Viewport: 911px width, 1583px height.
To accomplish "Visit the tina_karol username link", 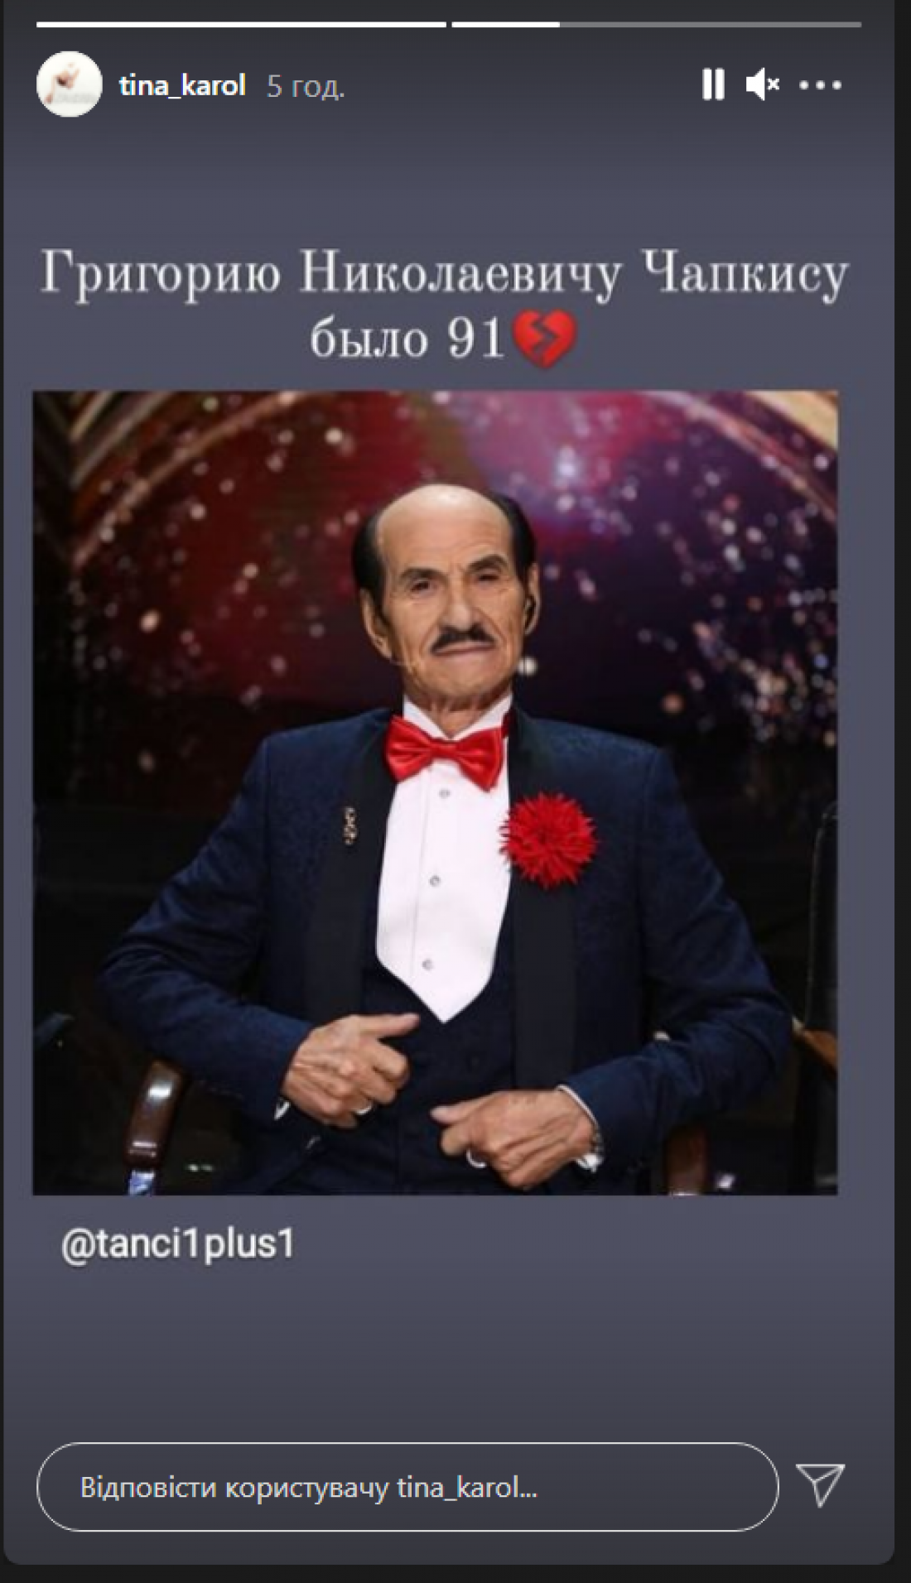I will point(182,85).
